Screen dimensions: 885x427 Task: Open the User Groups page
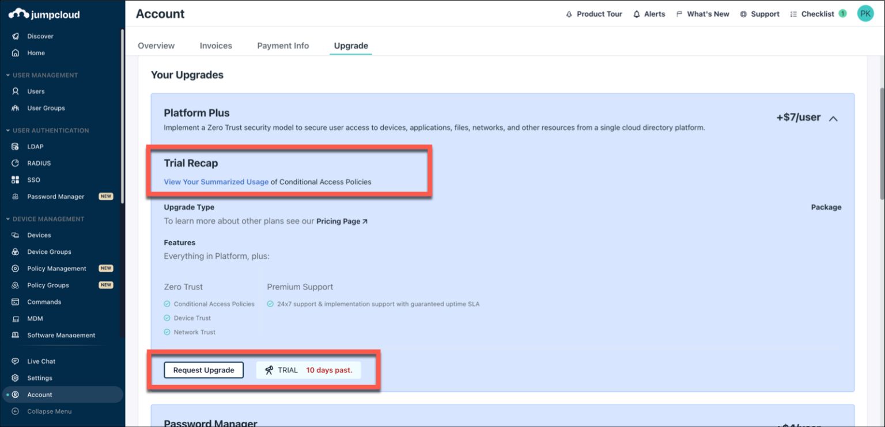coord(46,108)
